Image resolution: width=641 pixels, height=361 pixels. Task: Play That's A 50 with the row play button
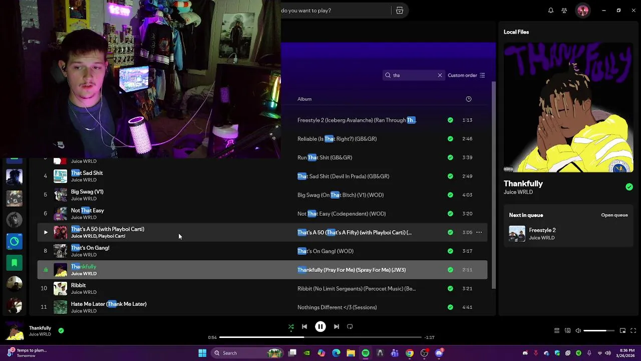(x=46, y=233)
